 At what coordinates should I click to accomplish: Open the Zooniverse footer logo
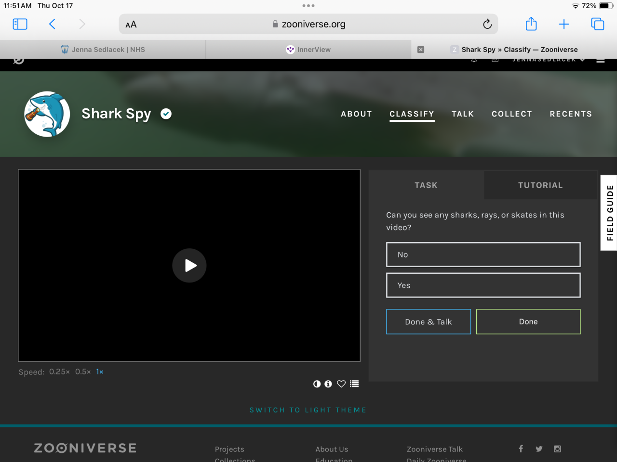85,448
